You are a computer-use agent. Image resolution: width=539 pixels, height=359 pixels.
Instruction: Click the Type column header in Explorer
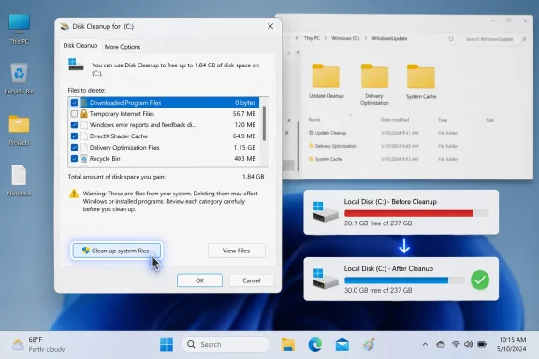point(443,120)
